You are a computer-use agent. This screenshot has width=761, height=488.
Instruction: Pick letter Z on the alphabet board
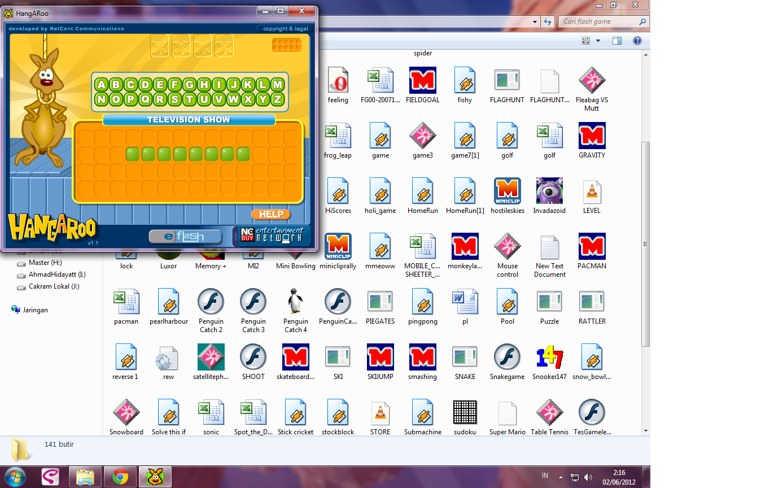click(x=278, y=99)
